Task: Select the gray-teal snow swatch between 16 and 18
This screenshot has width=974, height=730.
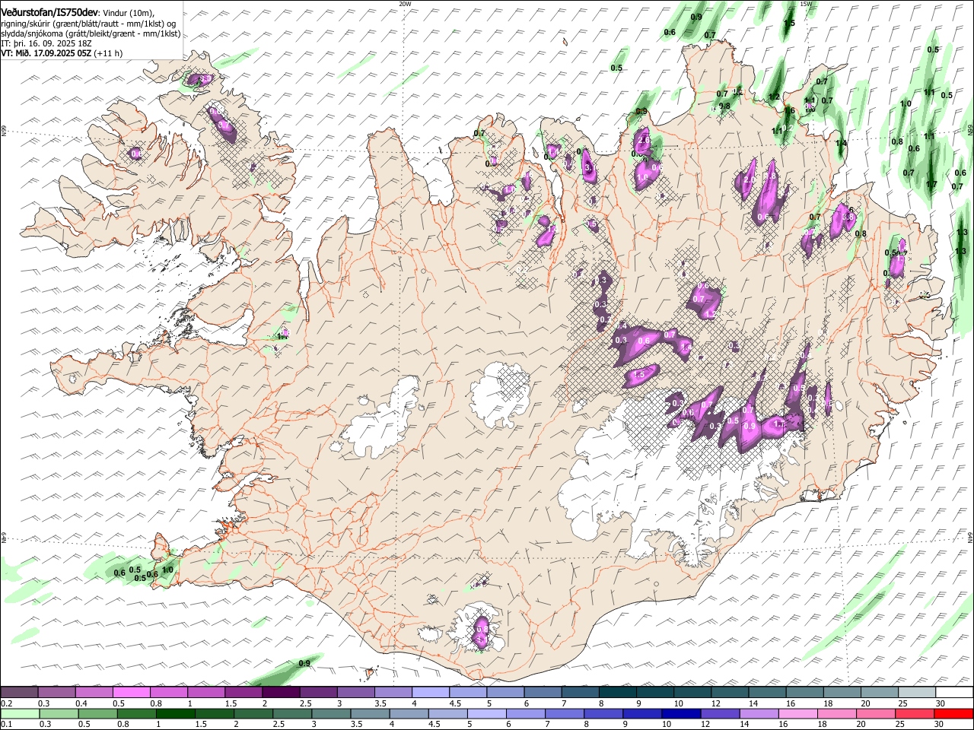Action: click(x=804, y=693)
